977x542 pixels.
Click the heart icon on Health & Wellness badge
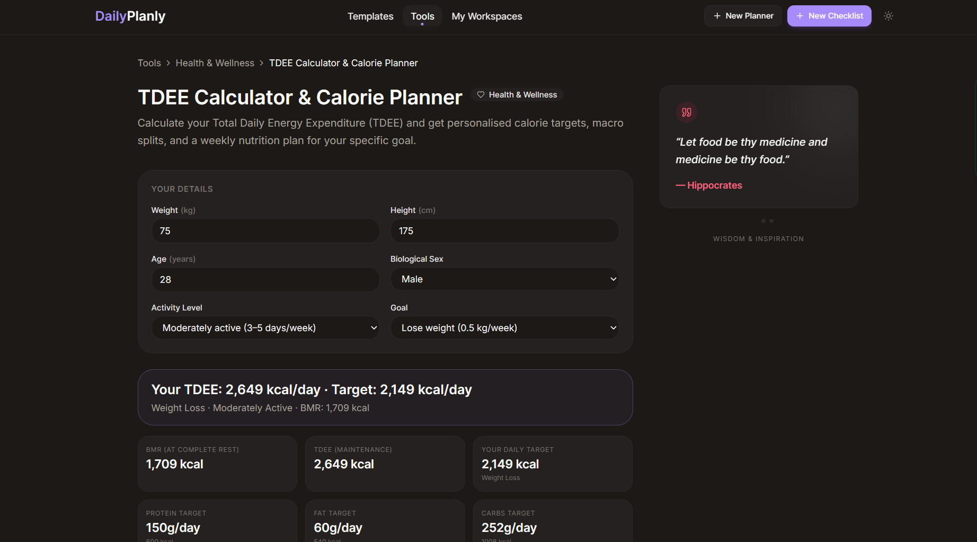coord(481,95)
